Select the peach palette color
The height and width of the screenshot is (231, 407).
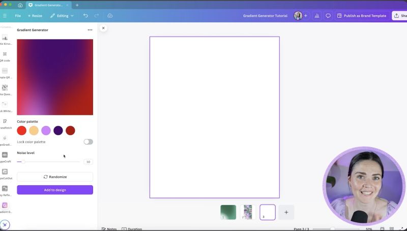point(34,130)
